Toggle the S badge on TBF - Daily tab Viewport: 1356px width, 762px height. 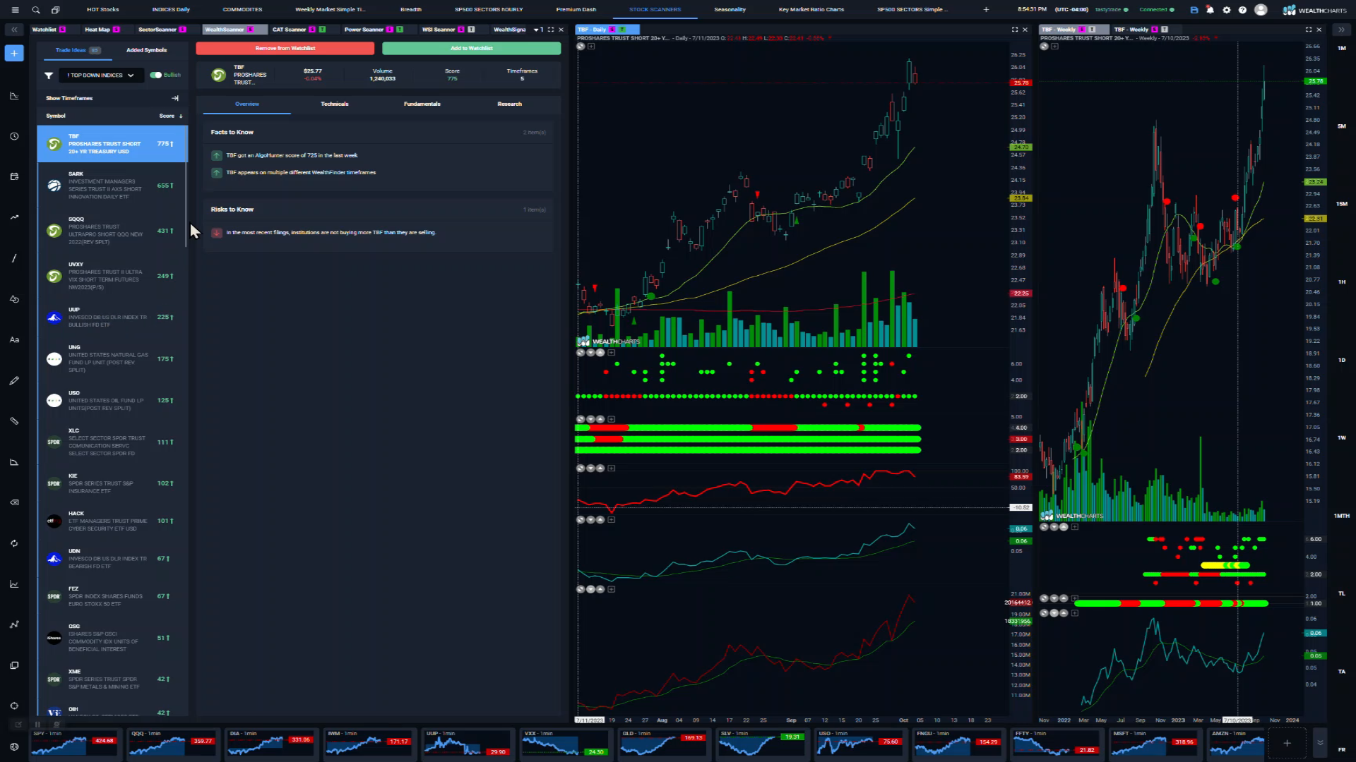[x=612, y=30]
